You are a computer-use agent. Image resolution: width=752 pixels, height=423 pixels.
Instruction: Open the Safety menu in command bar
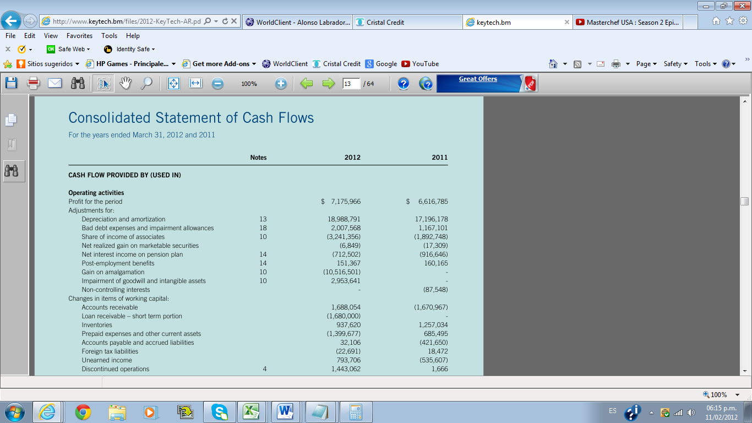[x=675, y=64]
